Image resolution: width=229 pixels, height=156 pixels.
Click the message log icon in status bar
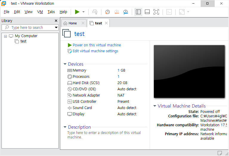click(x=220, y=153)
